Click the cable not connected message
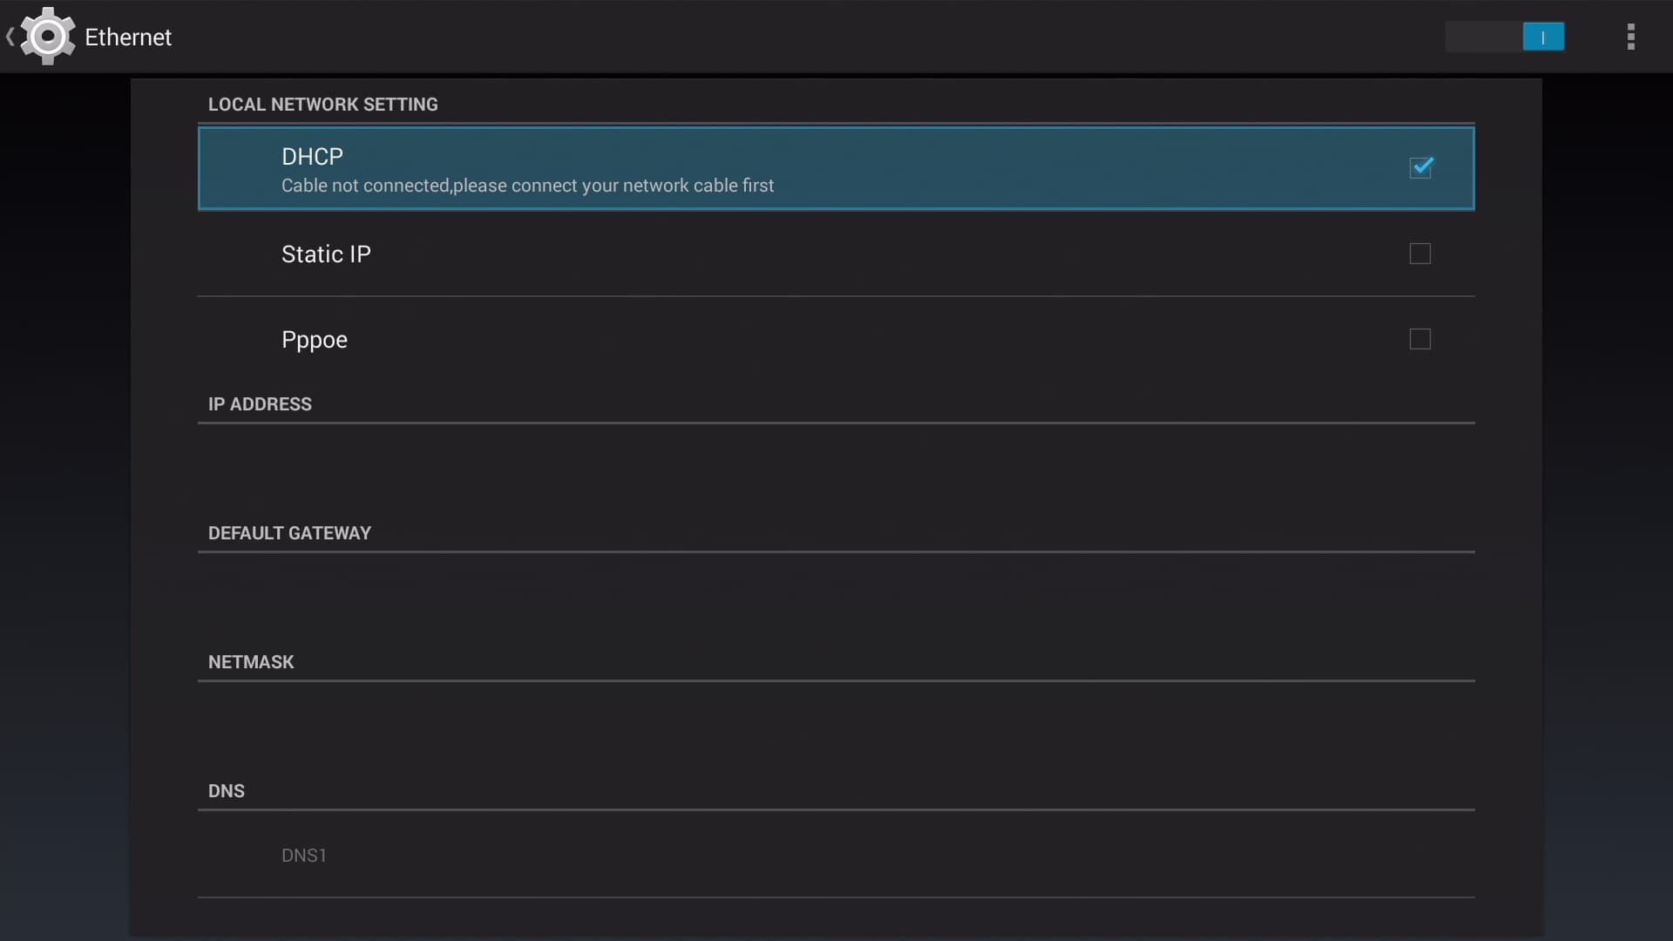1673x941 pixels. (x=527, y=186)
